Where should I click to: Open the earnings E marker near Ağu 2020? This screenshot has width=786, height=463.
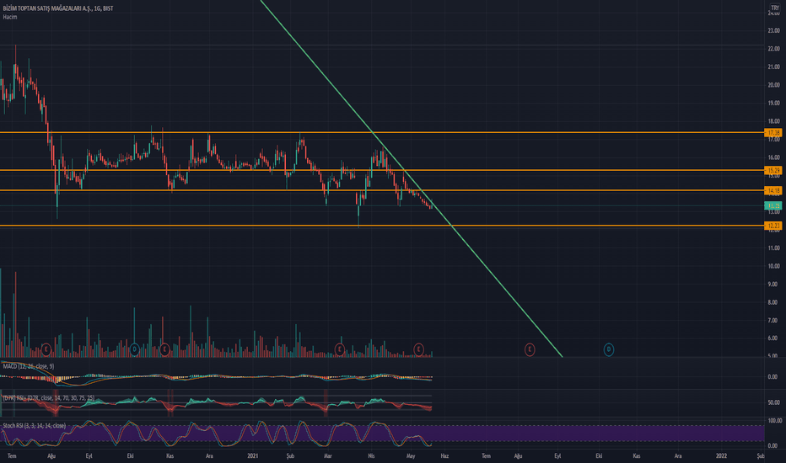pyautogui.click(x=46, y=349)
